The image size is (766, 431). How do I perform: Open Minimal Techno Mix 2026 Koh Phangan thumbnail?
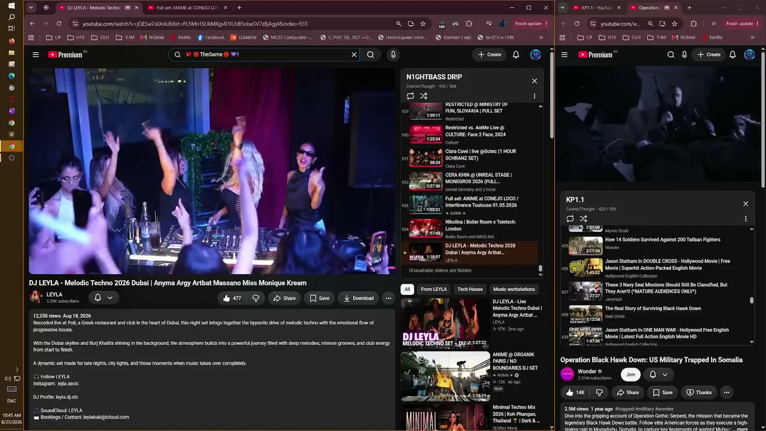point(445,418)
